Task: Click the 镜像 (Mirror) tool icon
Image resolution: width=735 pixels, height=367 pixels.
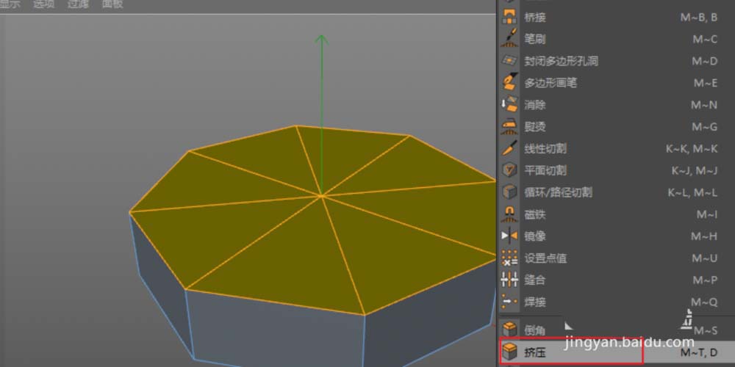Action: coord(509,236)
